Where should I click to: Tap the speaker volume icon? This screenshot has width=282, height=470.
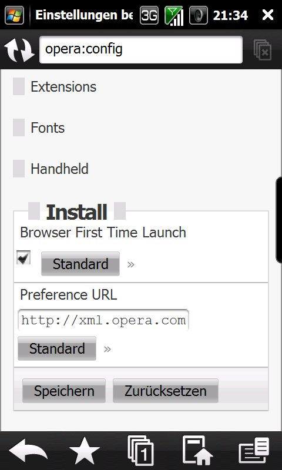click(199, 15)
